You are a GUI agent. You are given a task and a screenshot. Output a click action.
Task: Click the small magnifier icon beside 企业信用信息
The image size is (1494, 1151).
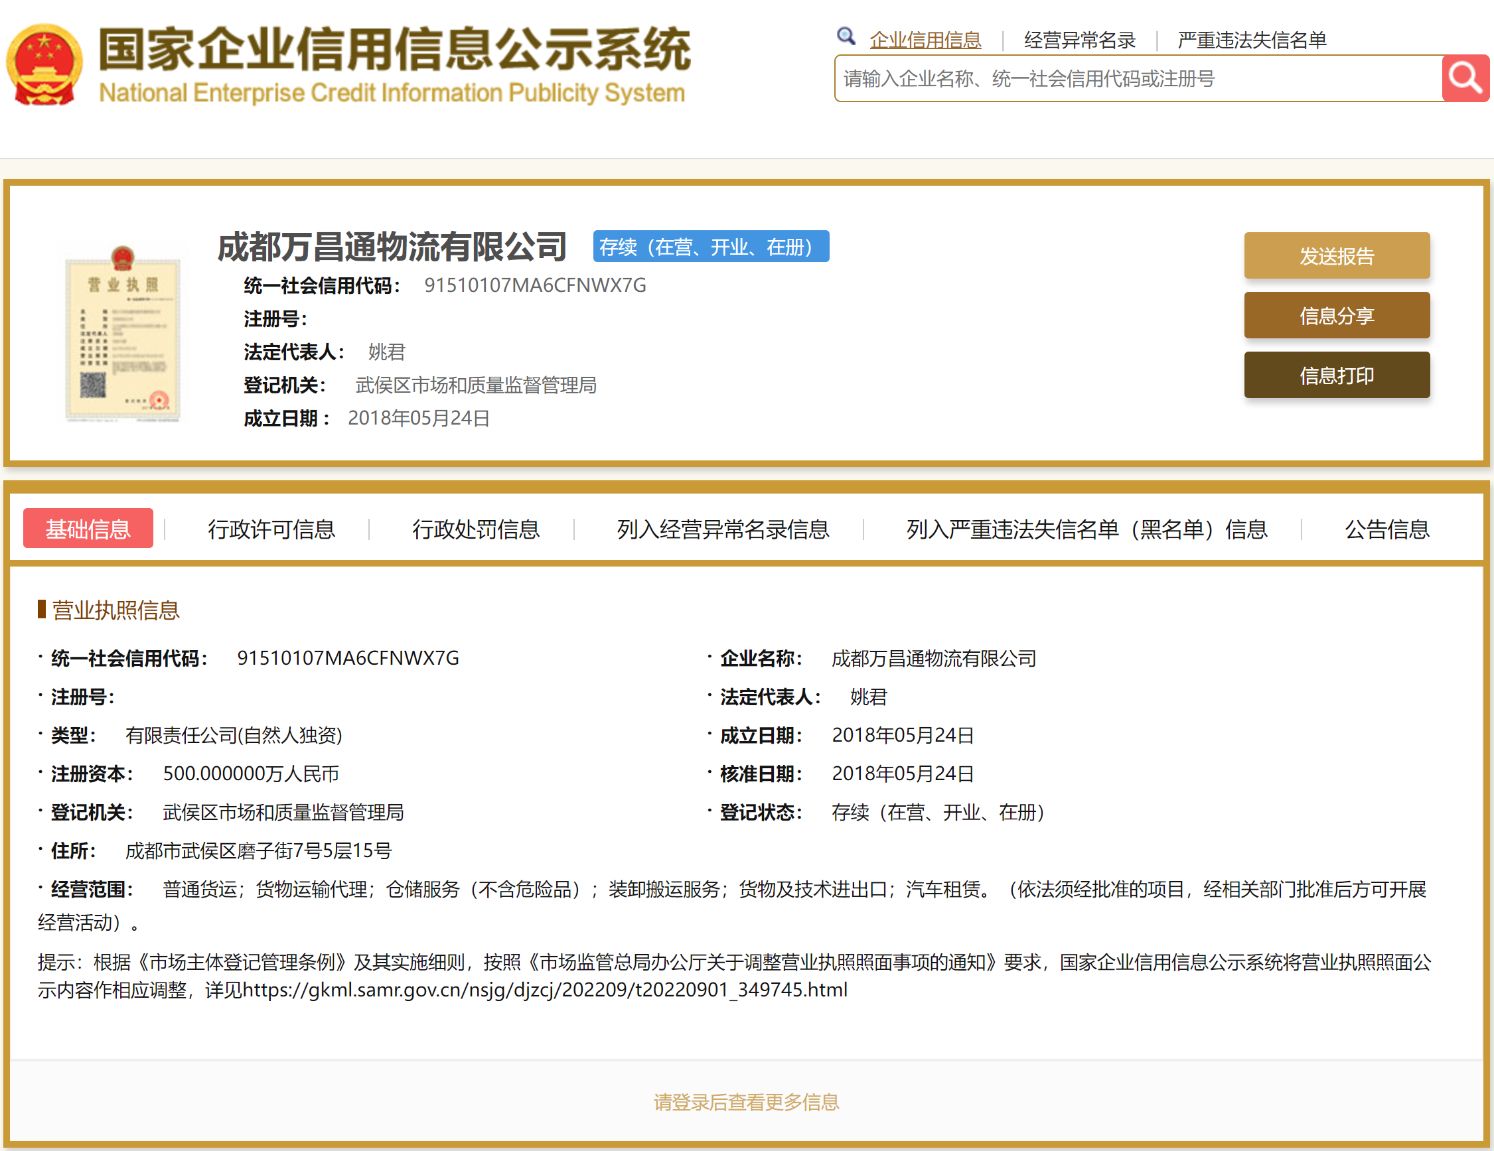(x=846, y=36)
